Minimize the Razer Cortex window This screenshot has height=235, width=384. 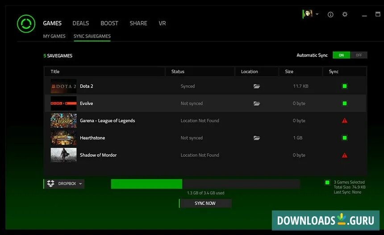(x=364, y=16)
